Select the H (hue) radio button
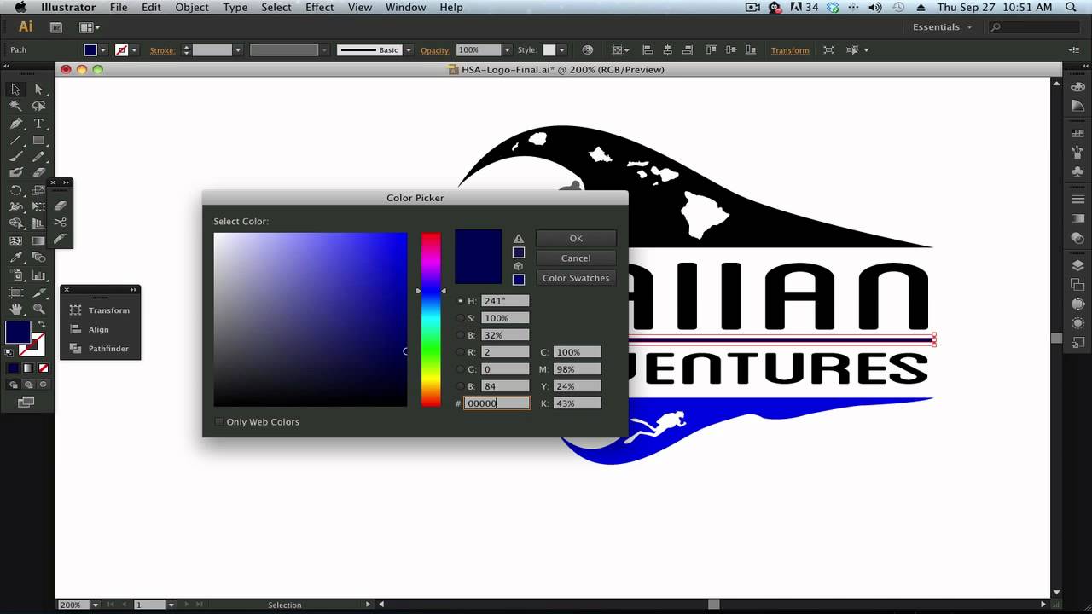 coord(461,301)
